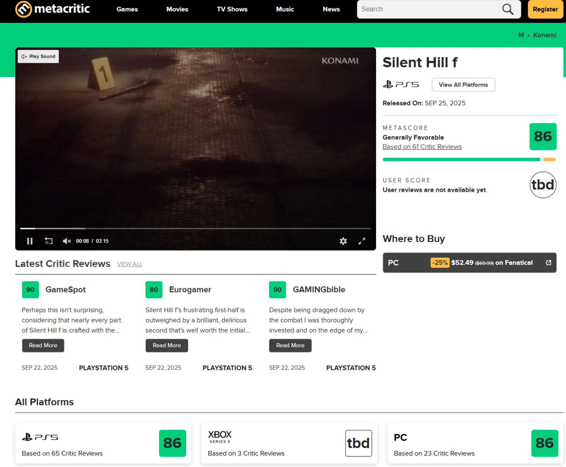Select the Xbox Series X platform card

point(289,443)
